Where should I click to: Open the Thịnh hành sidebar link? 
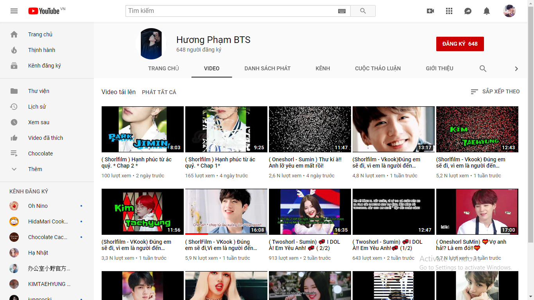(47, 50)
